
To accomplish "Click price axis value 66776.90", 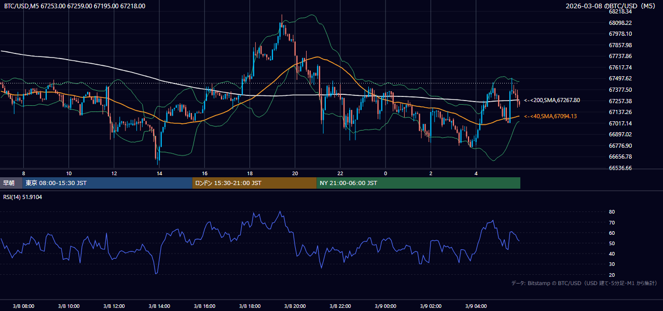I will pyautogui.click(x=620, y=146).
